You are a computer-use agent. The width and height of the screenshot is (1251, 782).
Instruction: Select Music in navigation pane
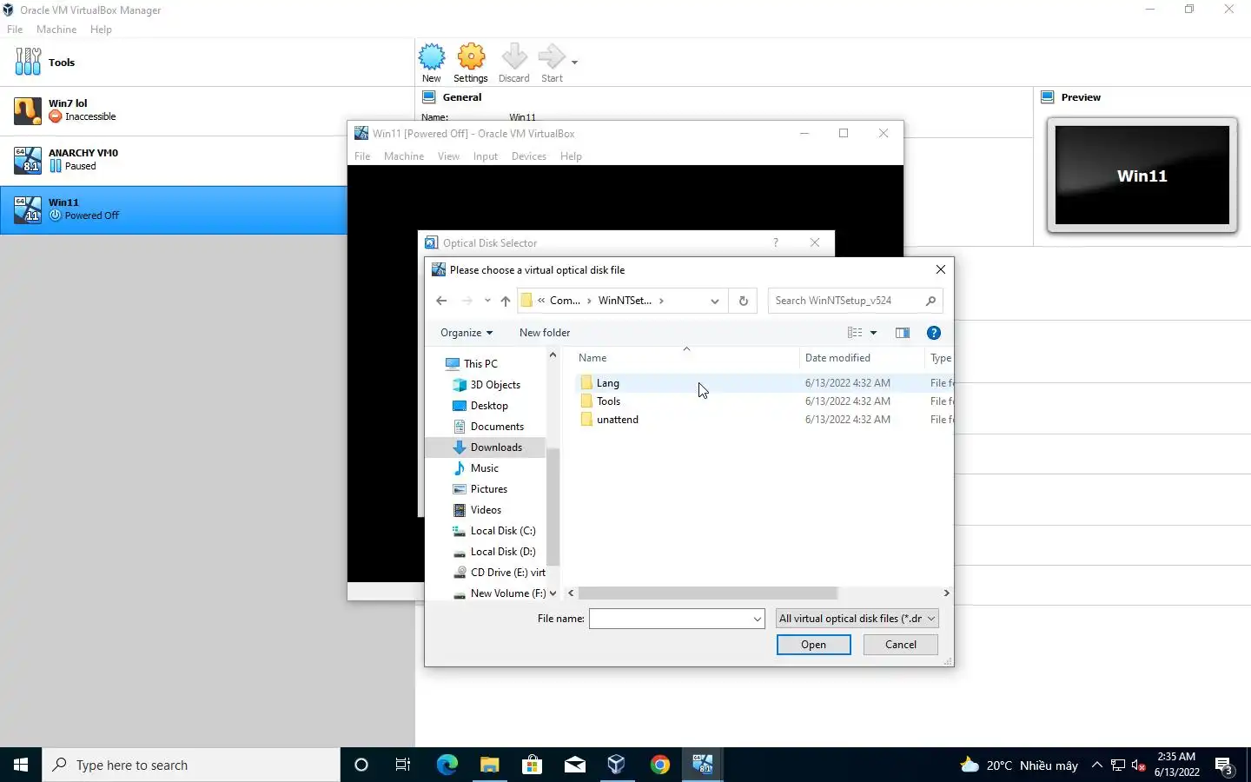point(484,468)
